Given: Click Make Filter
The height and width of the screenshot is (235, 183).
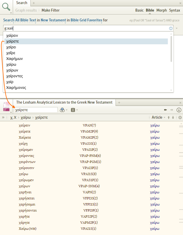Looking at the screenshot, I should (x=51, y=10).
